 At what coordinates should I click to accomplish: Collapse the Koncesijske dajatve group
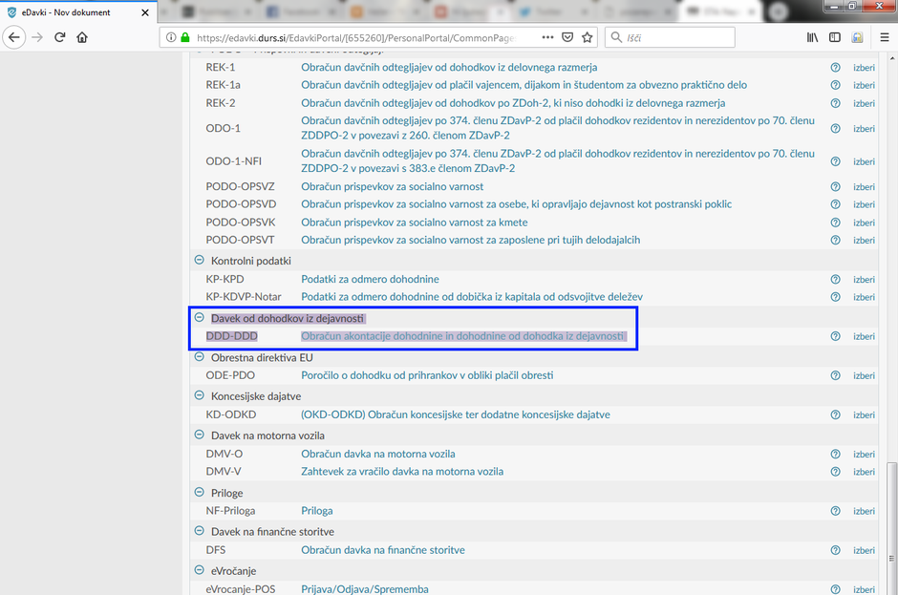click(x=200, y=395)
